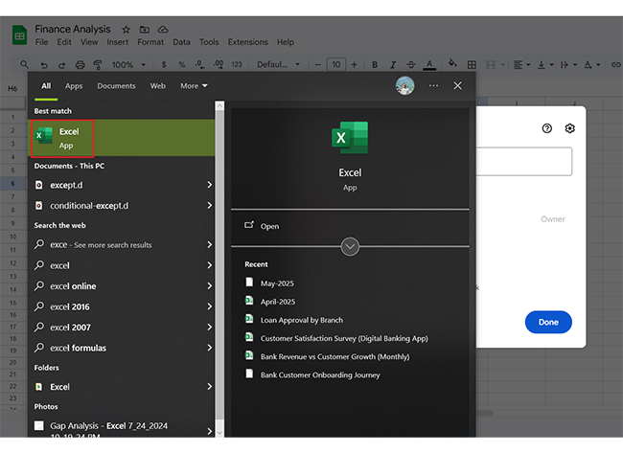Open Fill color picker

point(452,63)
